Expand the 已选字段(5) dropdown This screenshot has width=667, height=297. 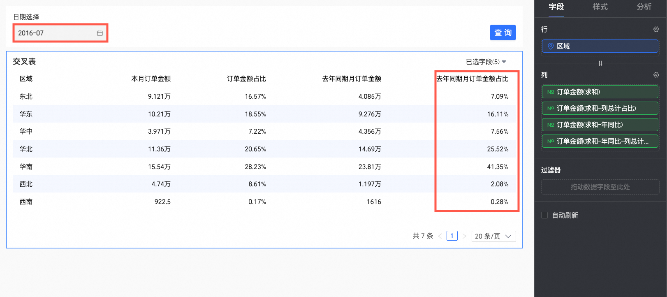pyautogui.click(x=486, y=62)
